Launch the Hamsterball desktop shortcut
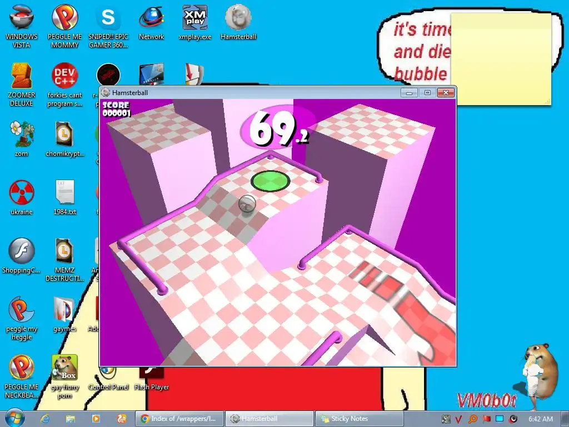This screenshot has width=569, height=427. [238, 22]
